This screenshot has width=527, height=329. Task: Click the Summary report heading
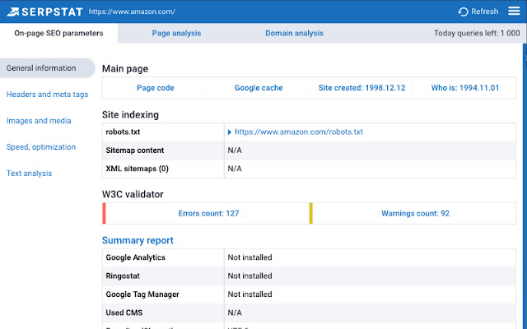[x=138, y=240]
